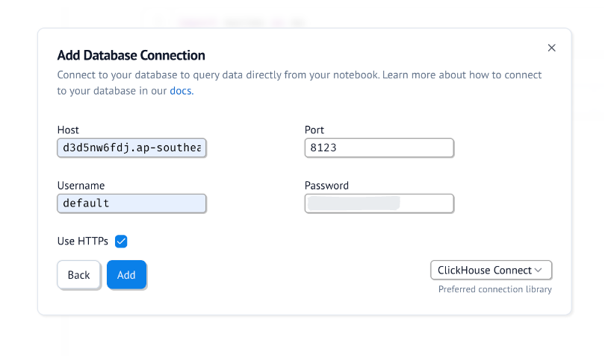Uncheck the Use HTTPs checkbox
This screenshot has width=611, height=363.
pos(121,241)
